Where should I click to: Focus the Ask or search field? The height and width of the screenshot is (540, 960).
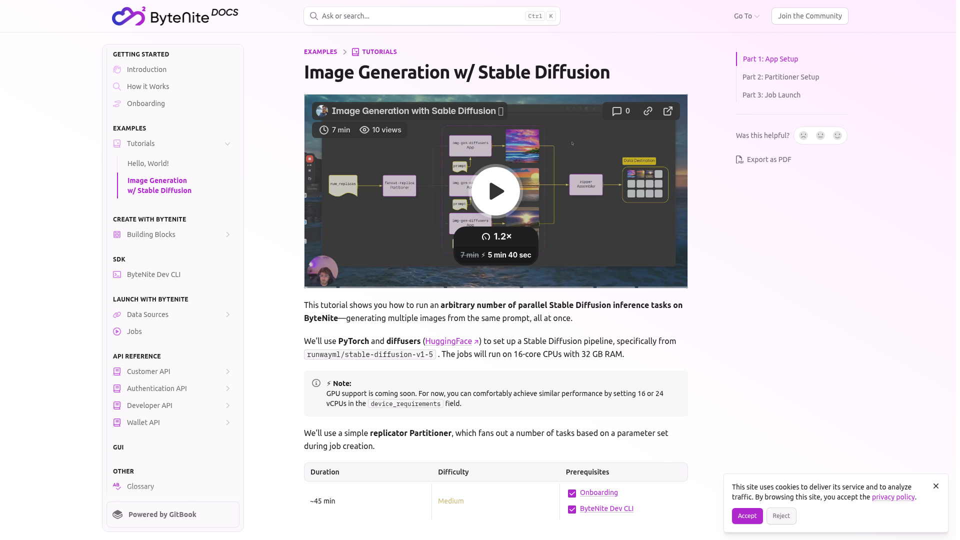click(432, 16)
